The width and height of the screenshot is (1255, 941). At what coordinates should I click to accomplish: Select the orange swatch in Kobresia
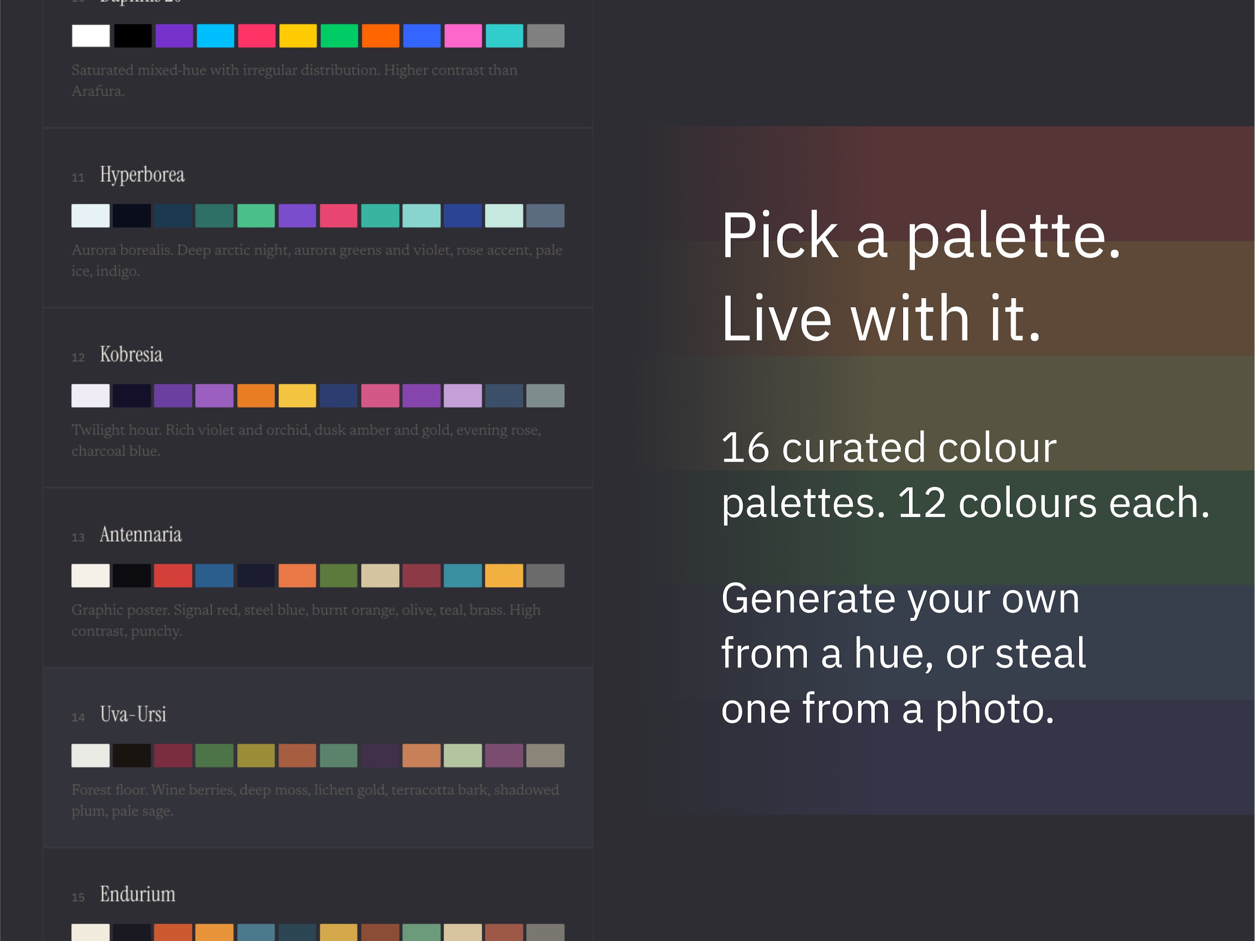[x=256, y=396]
